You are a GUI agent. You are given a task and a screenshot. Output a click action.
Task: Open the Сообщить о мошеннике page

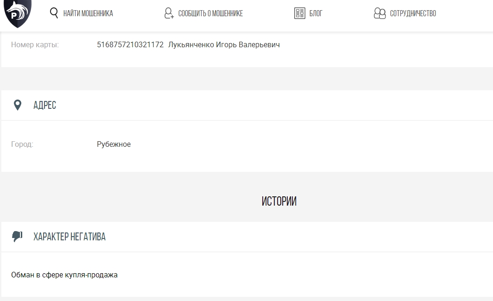coord(210,13)
